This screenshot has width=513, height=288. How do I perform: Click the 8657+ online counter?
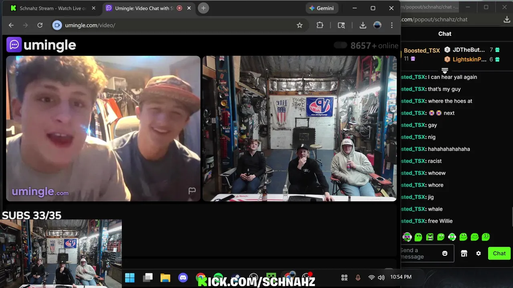click(x=374, y=46)
